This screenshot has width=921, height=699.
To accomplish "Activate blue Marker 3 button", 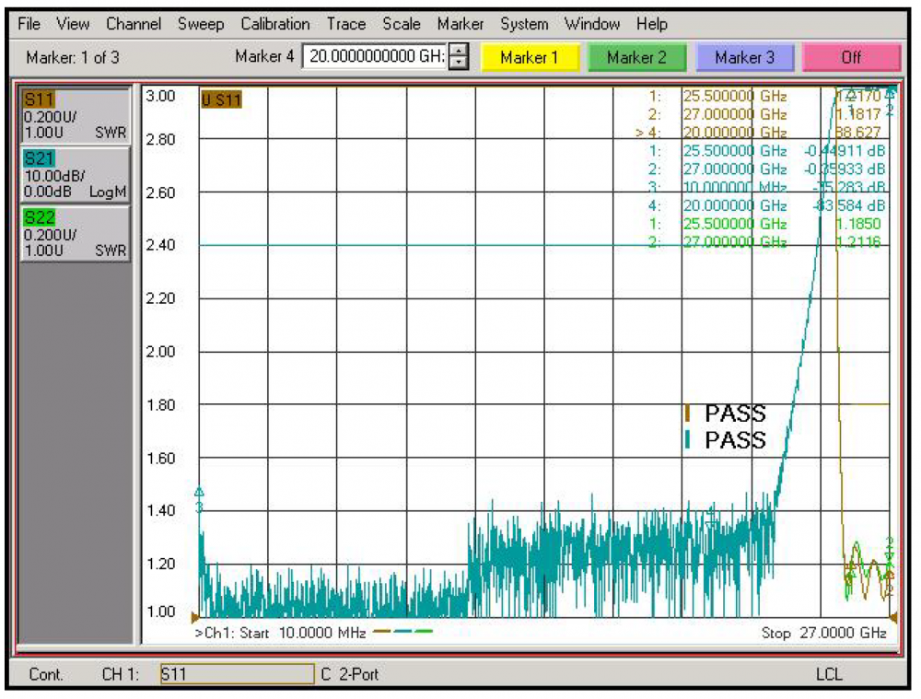I will [744, 57].
